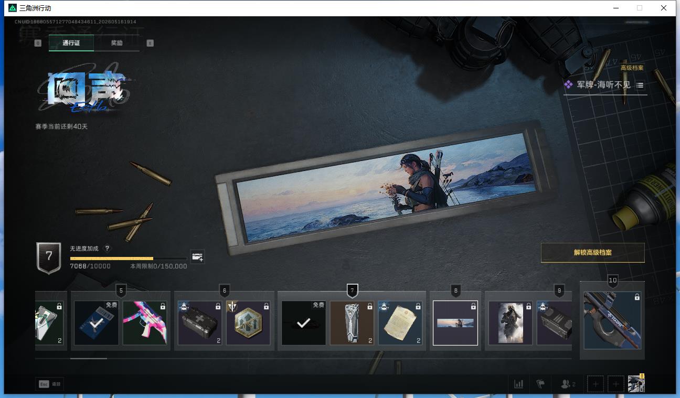The width and height of the screenshot is (680, 398).
Task: Click the 本周限制0/150,000 weekly limit text
Action: click(158, 266)
